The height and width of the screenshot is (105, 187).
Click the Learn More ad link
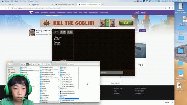[x=115, y=83]
